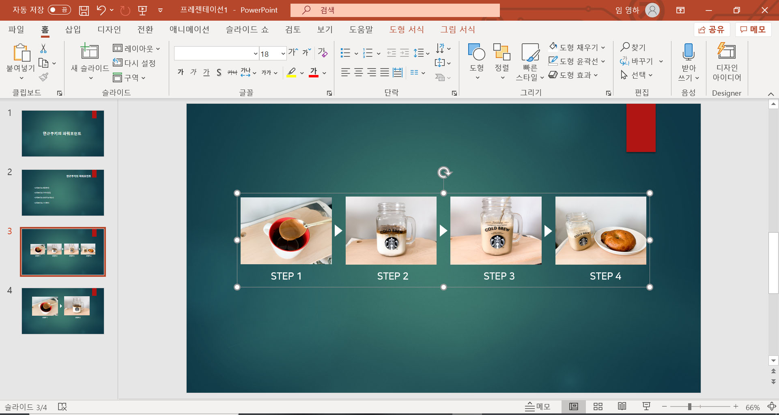Viewport: 779px width, 415px height.
Task: Click Reset (다시 설정) slide button
Action: 134,63
